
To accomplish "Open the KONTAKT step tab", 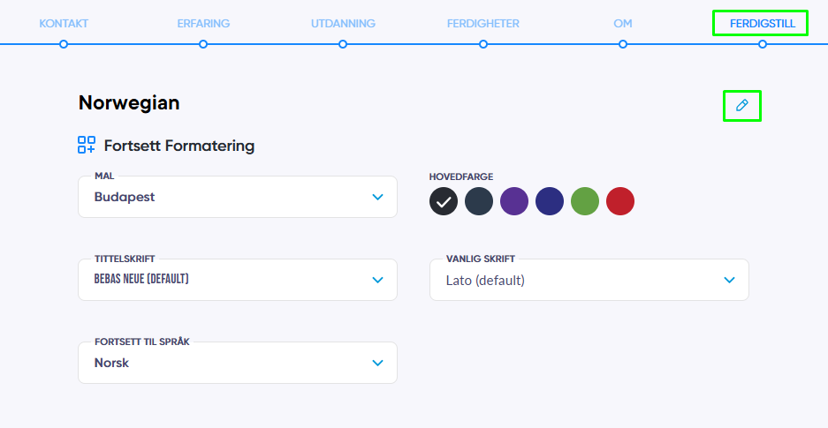I will 64,24.
